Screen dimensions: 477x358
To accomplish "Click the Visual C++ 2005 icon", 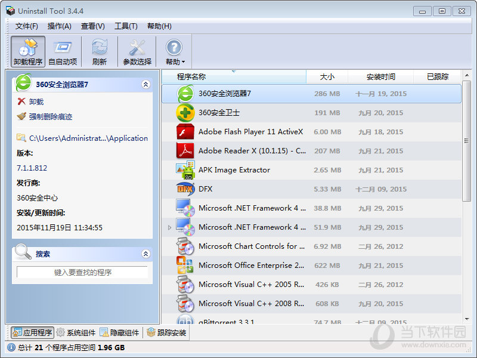I will click(185, 285).
